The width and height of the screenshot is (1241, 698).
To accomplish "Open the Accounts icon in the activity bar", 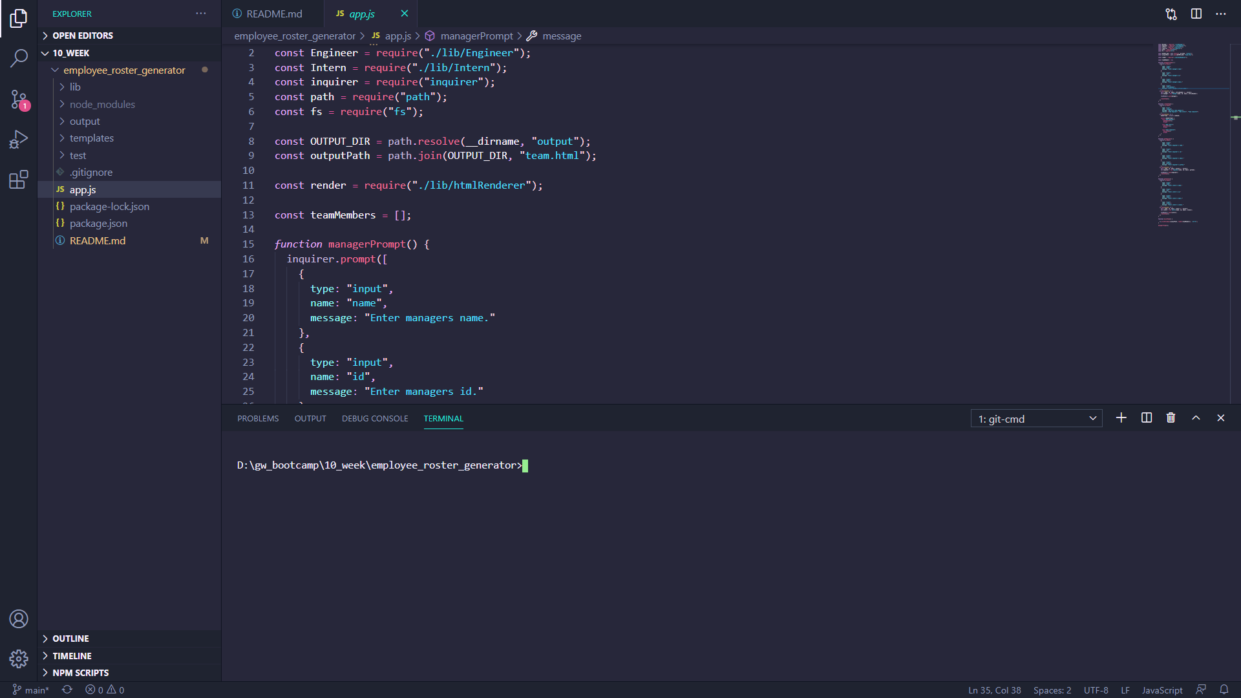I will pyautogui.click(x=19, y=619).
